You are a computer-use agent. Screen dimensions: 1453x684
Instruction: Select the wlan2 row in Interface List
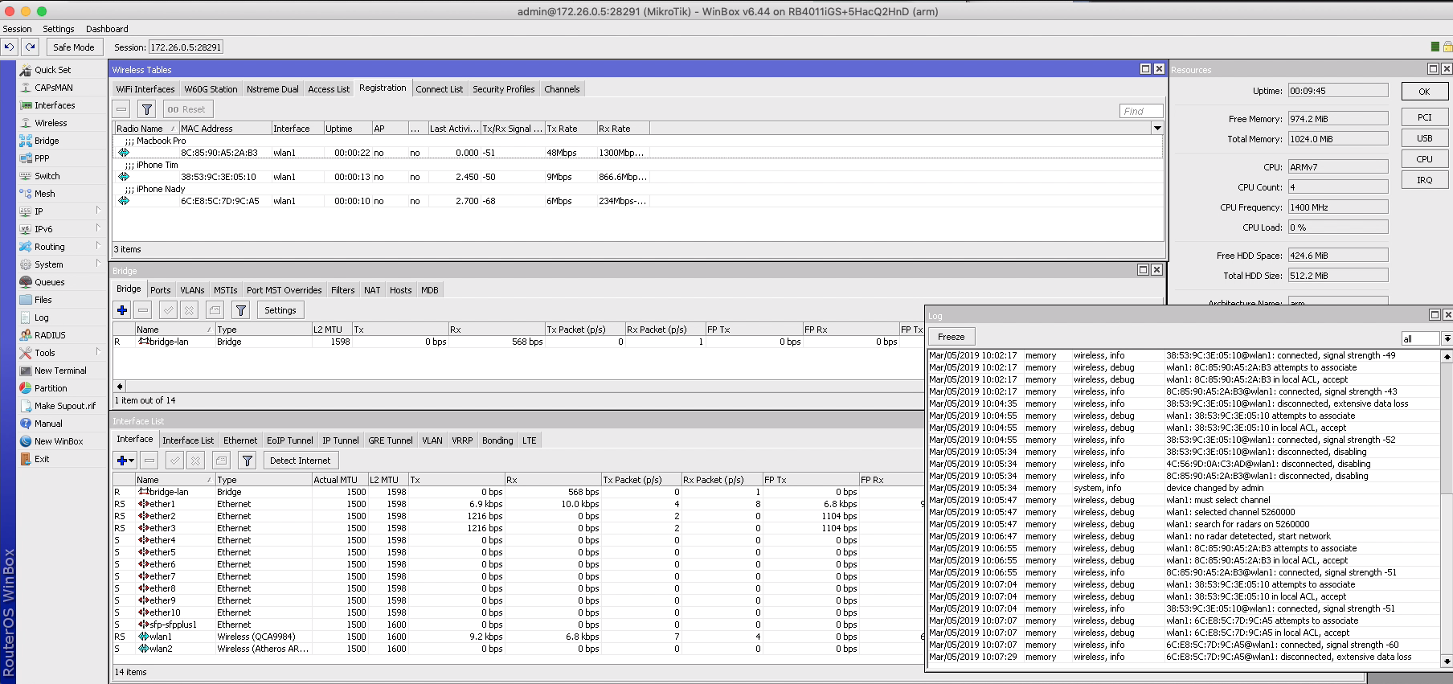(x=518, y=649)
